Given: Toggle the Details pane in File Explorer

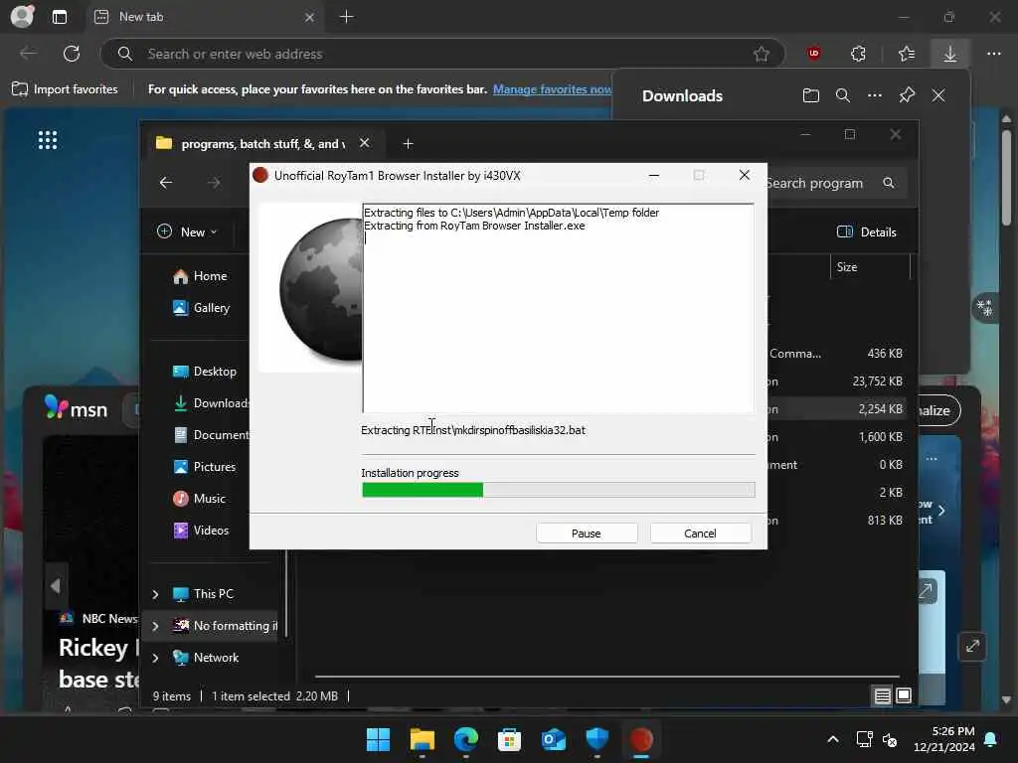Looking at the screenshot, I should click(866, 231).
